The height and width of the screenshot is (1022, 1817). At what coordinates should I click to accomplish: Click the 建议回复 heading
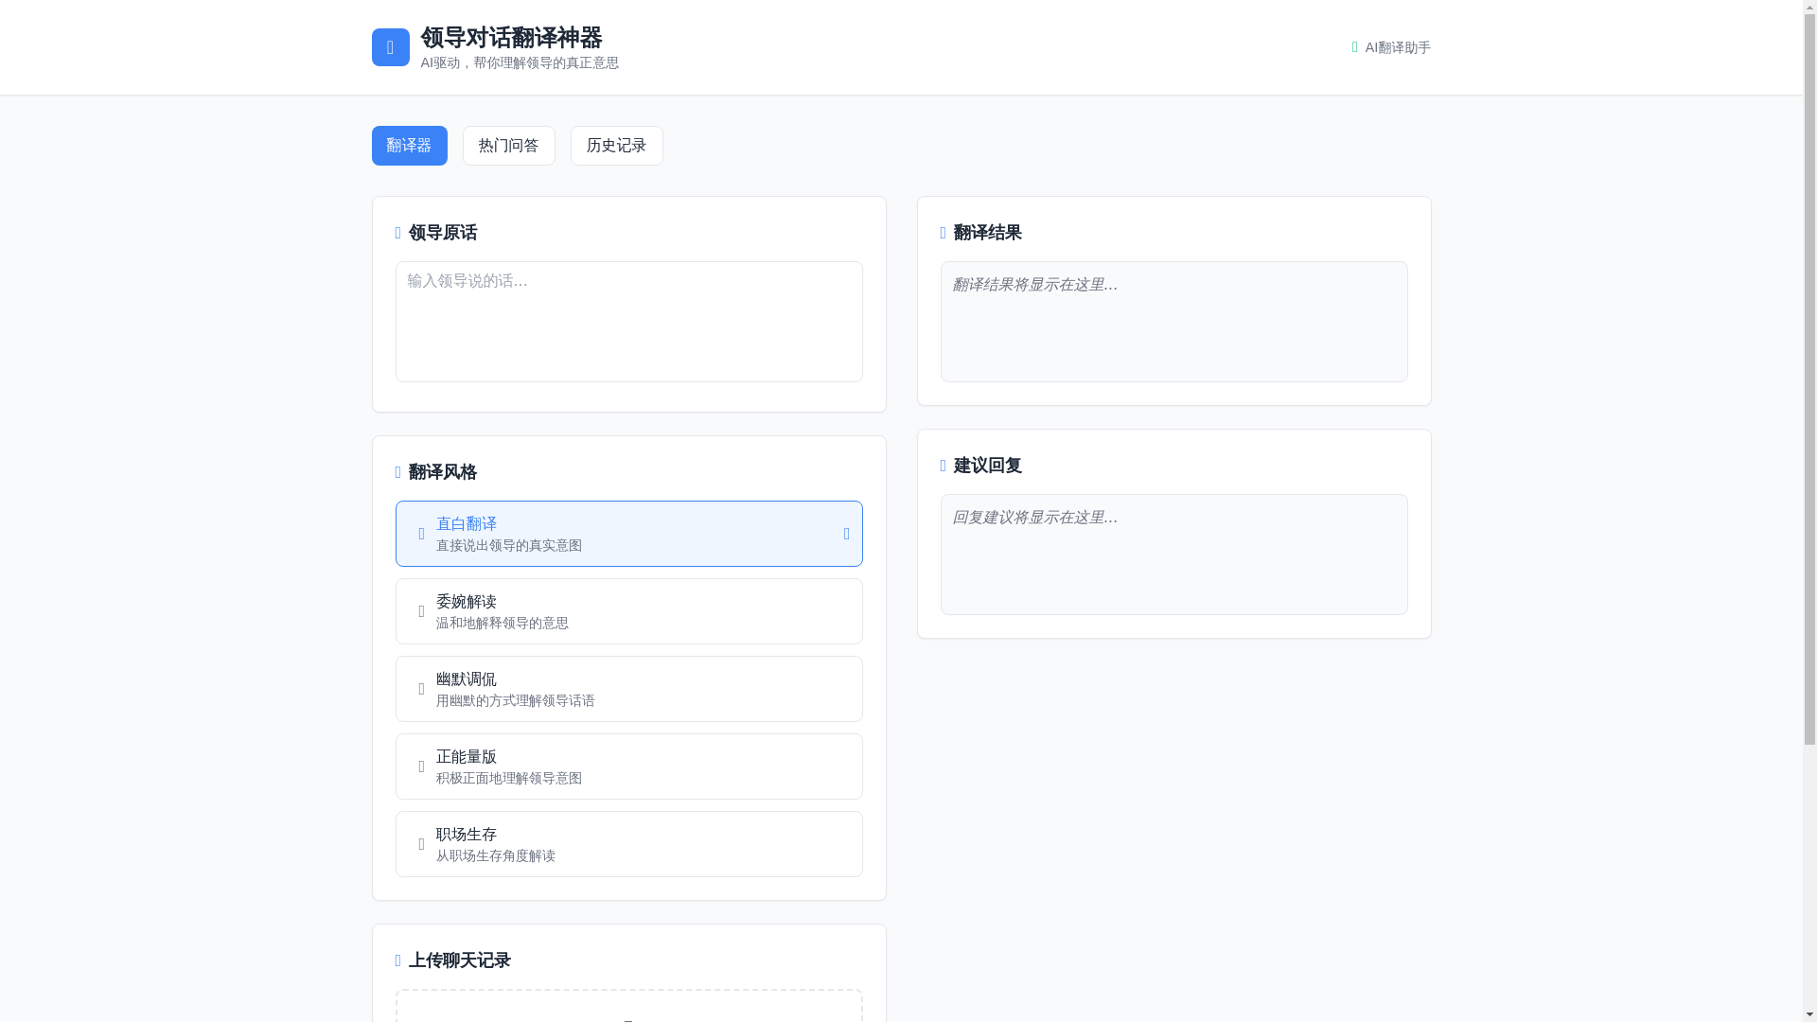click(987, 466)
